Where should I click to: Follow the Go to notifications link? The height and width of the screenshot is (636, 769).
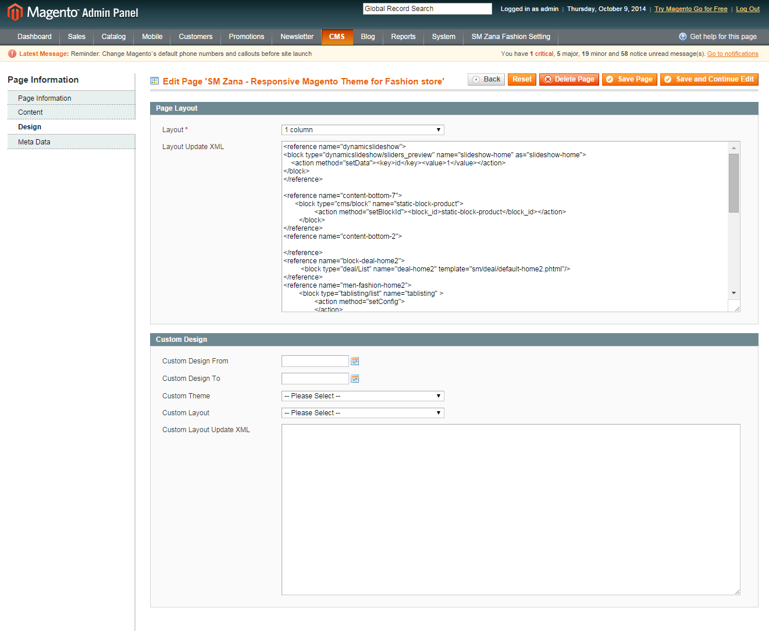tap(733, 54)
